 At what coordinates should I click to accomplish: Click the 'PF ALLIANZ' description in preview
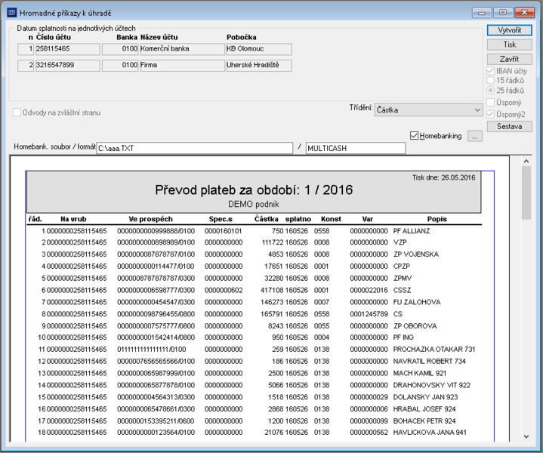[x=412, y=231]
